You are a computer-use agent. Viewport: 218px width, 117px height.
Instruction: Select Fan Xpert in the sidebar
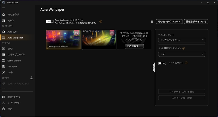12,67
